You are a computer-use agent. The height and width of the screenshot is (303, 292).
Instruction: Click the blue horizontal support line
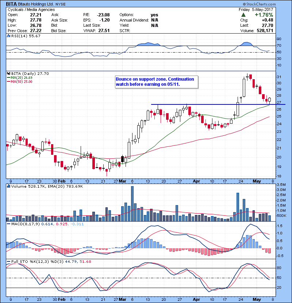point(218,104)
